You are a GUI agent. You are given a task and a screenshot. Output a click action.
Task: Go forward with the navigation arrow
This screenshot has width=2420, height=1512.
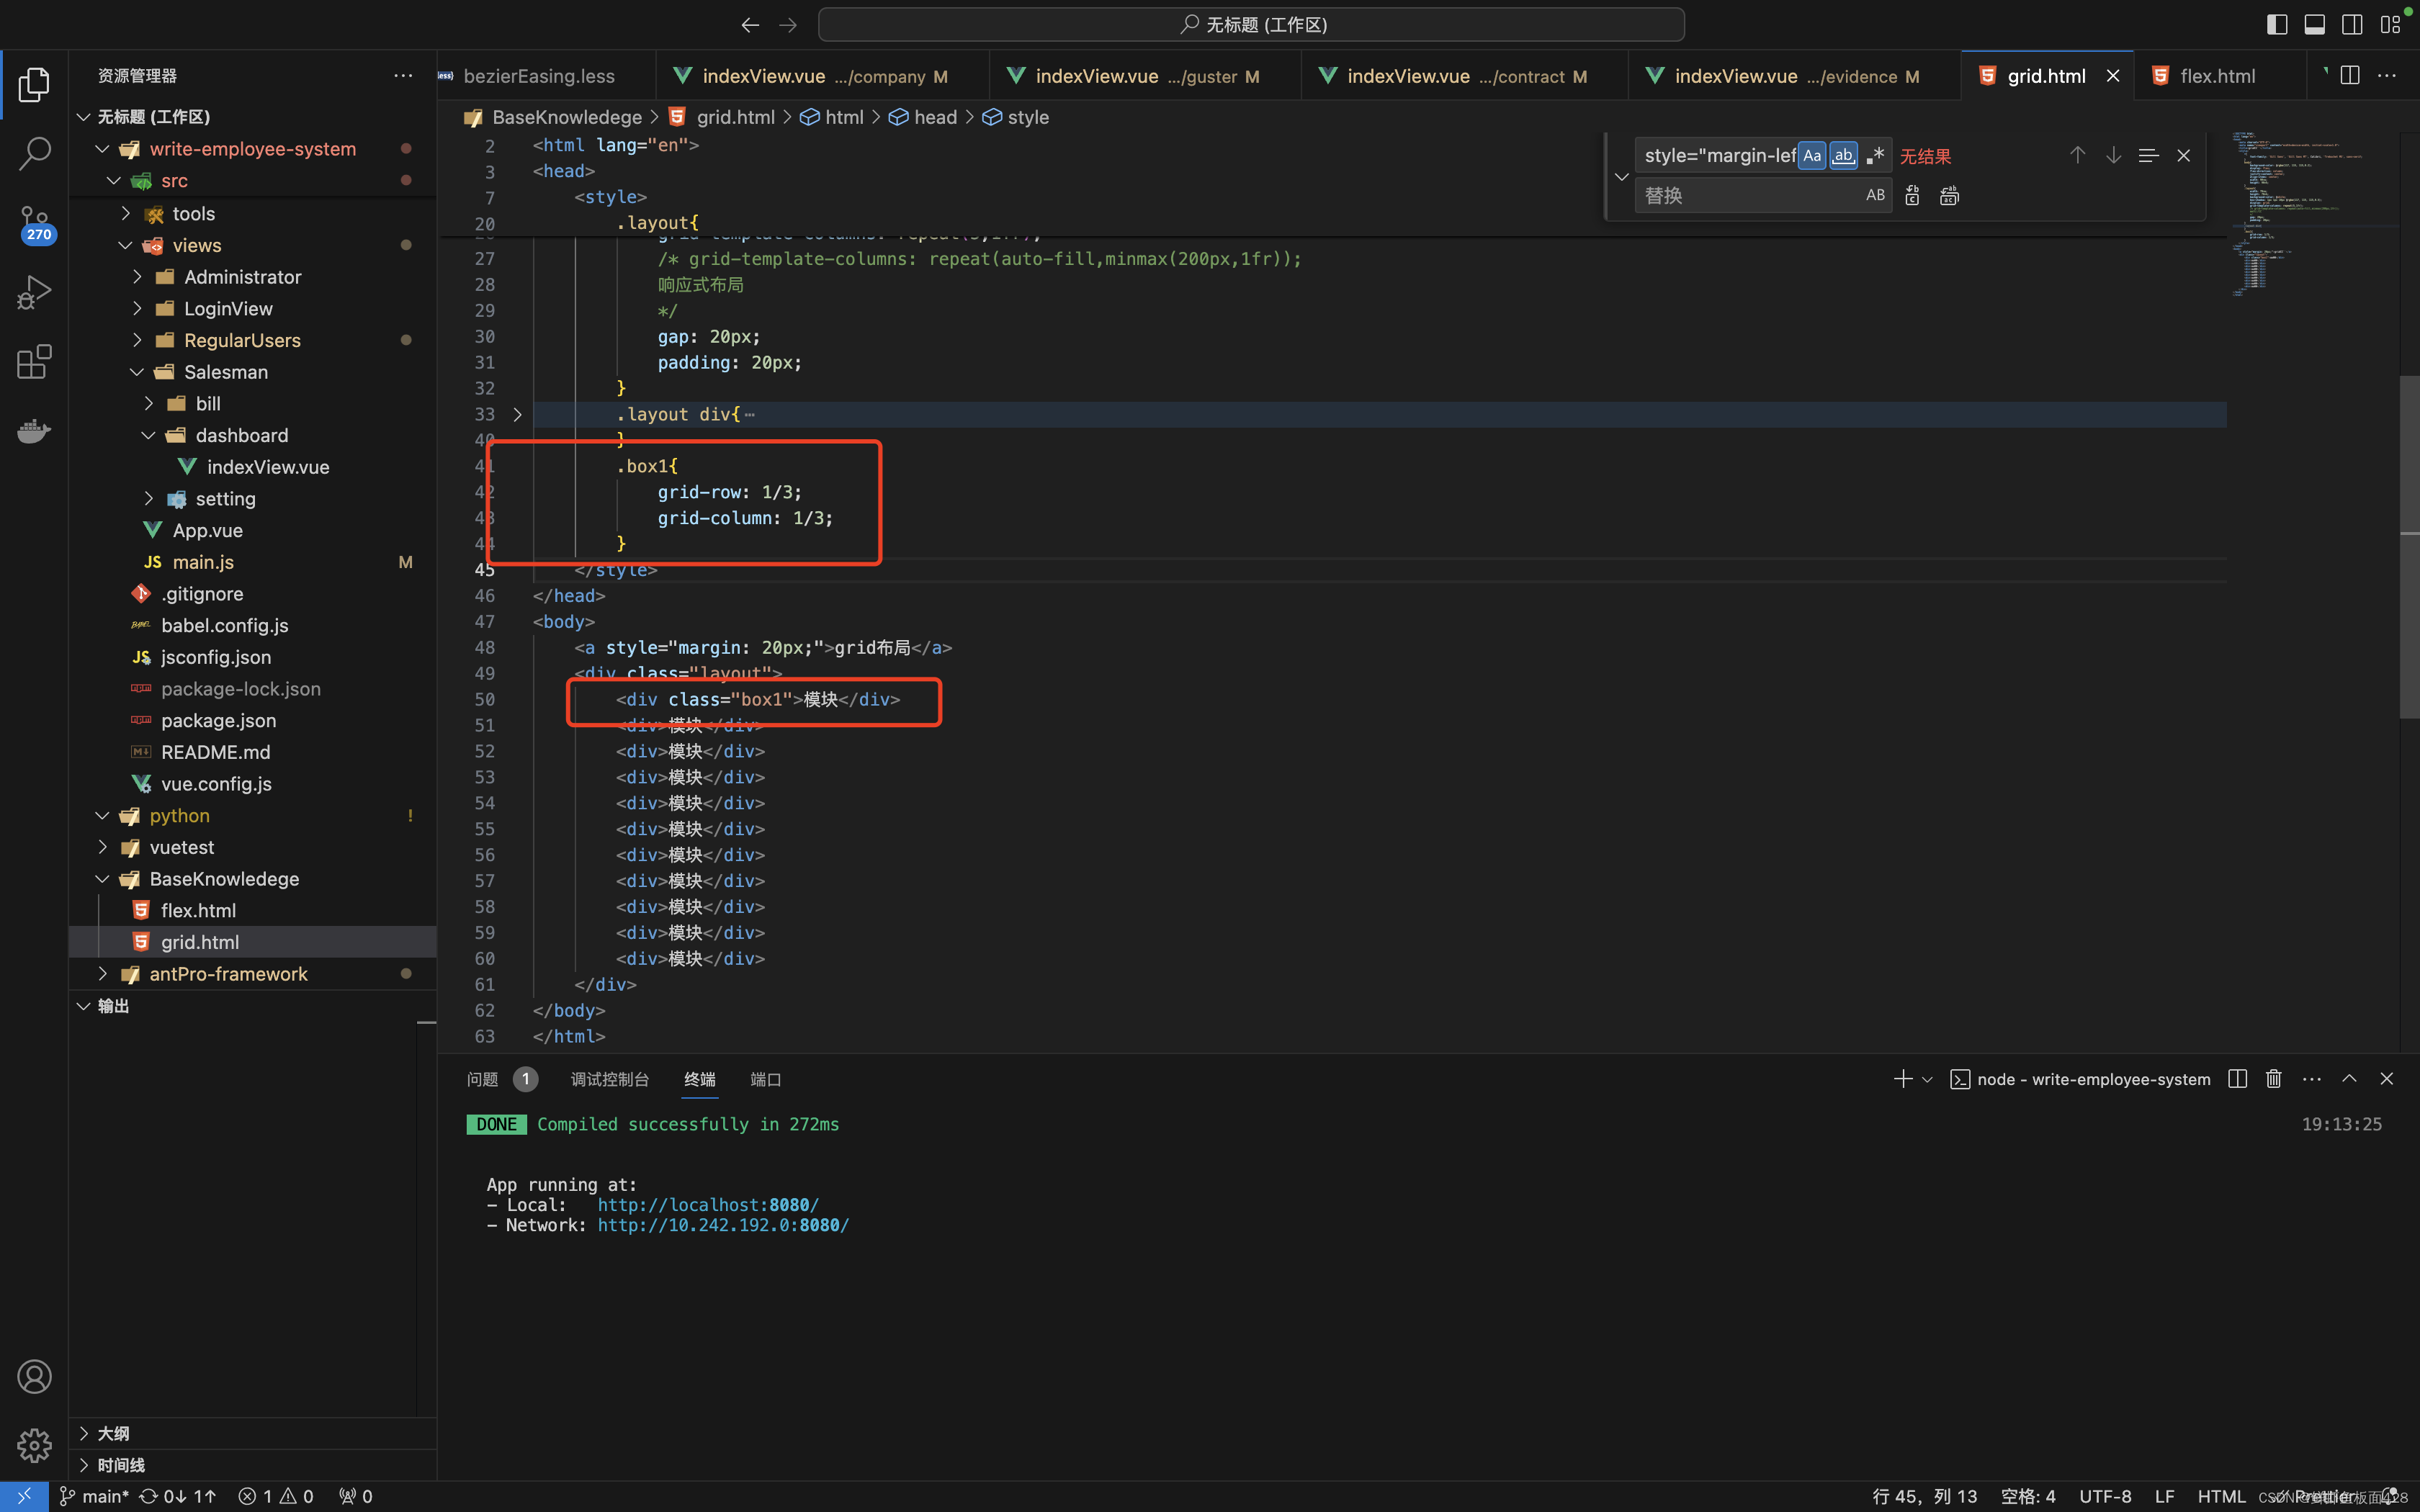point(788,25)
